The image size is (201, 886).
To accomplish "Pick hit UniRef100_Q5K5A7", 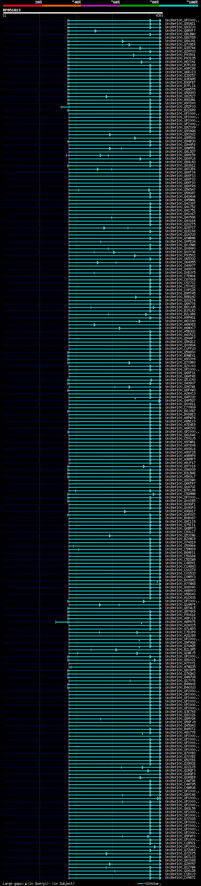I will [x=180, y=190].
